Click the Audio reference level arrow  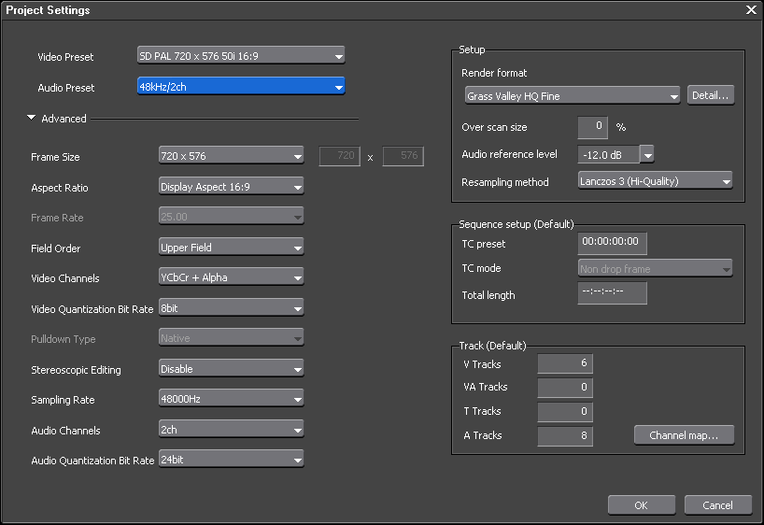(x=646, y=154)
